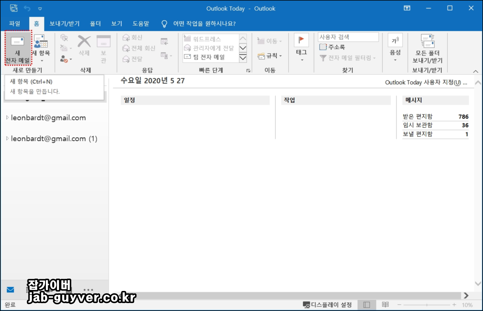The width and height of the screenshot is (483, 311).
Task: Open the 보기 ribbon tab
Action: pos(117,24)
